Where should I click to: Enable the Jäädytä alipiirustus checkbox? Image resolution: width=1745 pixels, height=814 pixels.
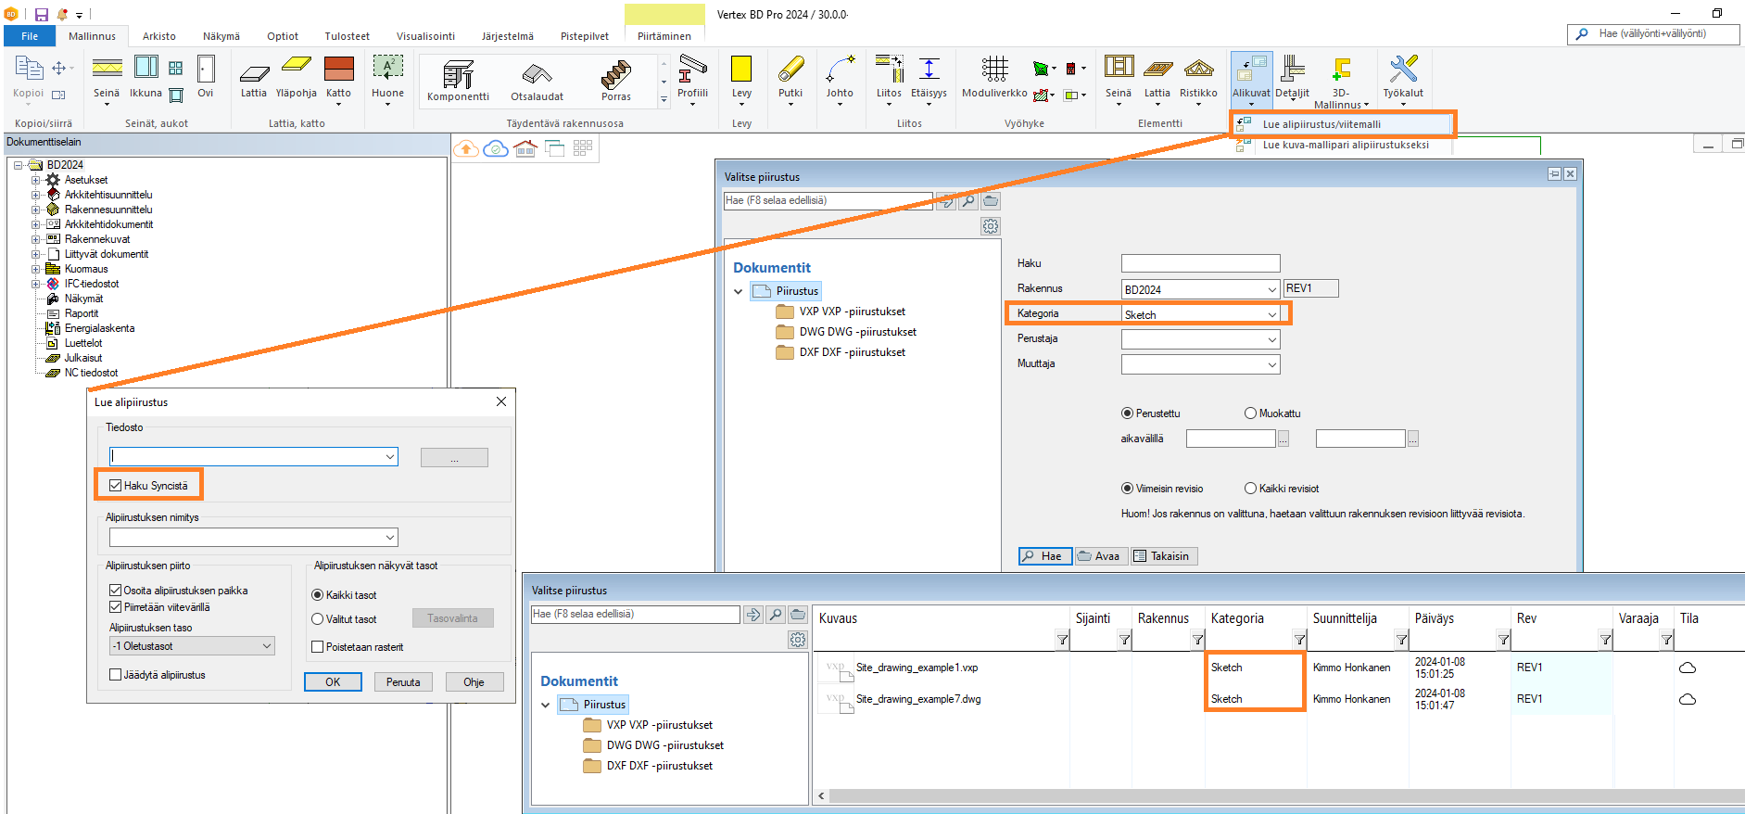tap(116, 675)
